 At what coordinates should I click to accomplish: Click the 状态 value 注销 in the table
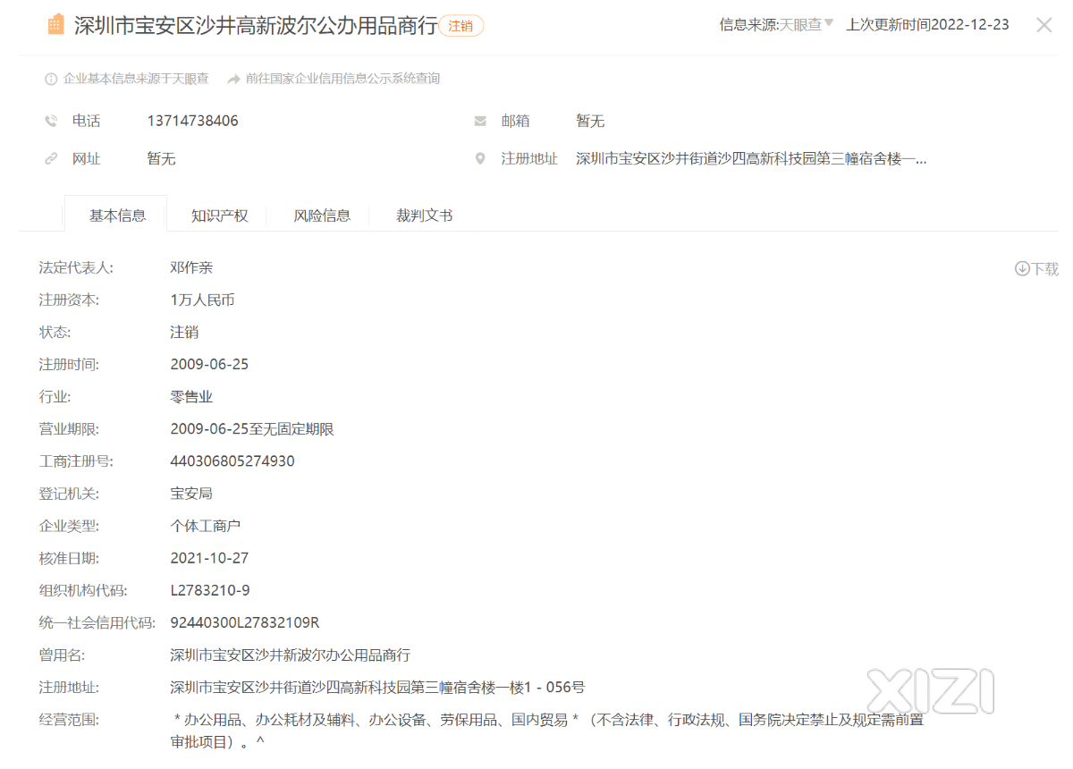[184, 332]
